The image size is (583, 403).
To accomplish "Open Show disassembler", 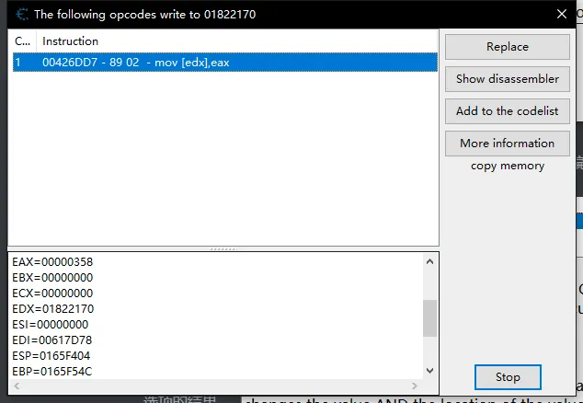I will (x=507, y=79).
